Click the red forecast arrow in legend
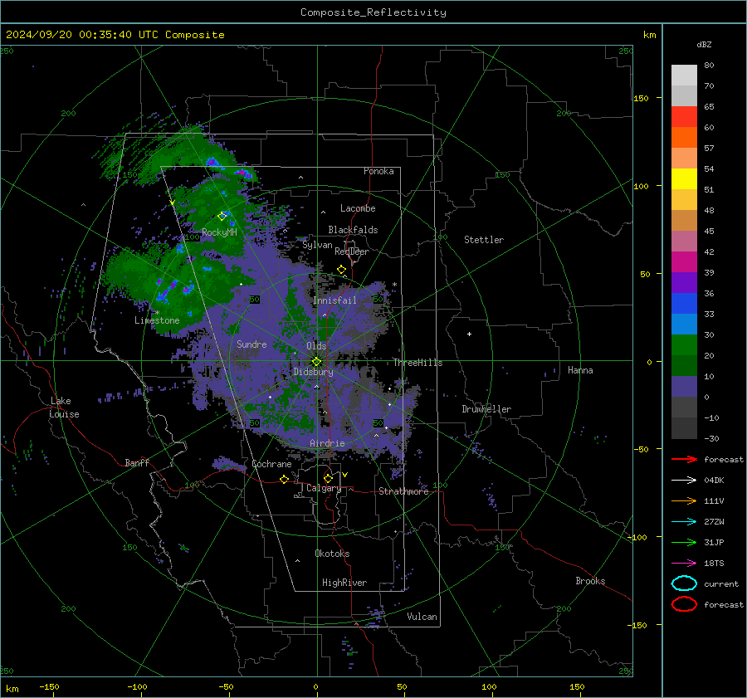The height and width of the screenshot is (698, 747). pyautogui.click(x=684, y=459)
